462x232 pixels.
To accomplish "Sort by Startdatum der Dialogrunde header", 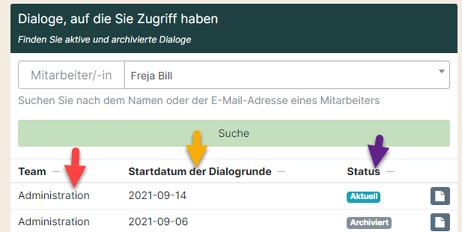I will (200, 172).
